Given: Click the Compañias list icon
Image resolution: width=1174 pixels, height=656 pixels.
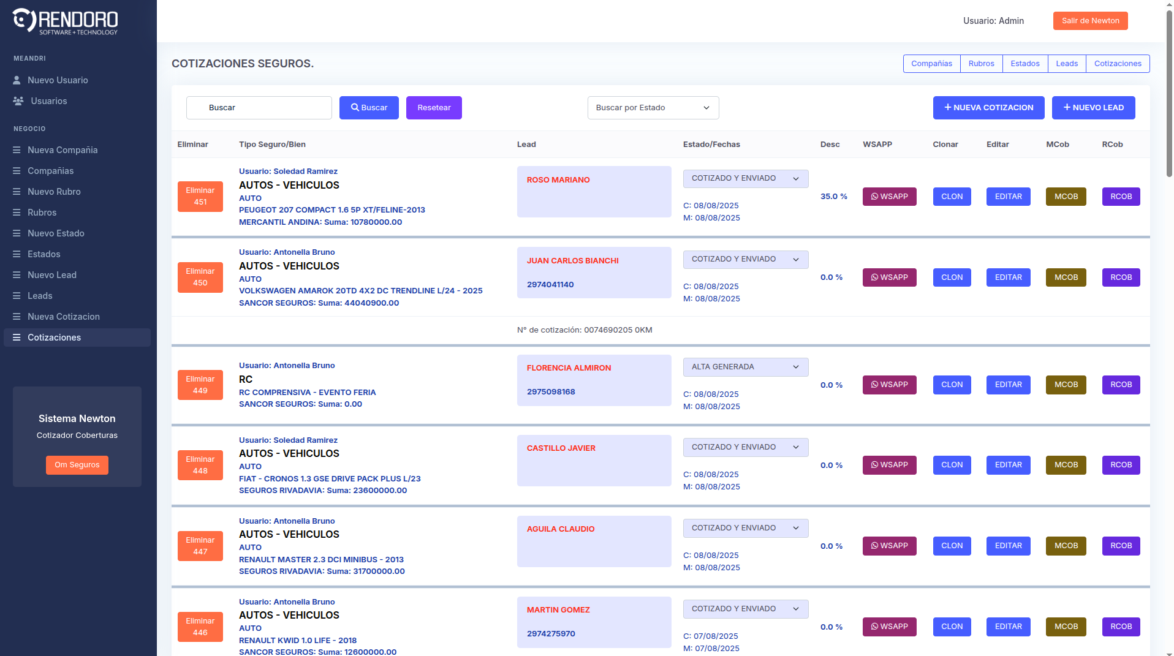Looking at the screenshot, I should [x=17, y=171].
